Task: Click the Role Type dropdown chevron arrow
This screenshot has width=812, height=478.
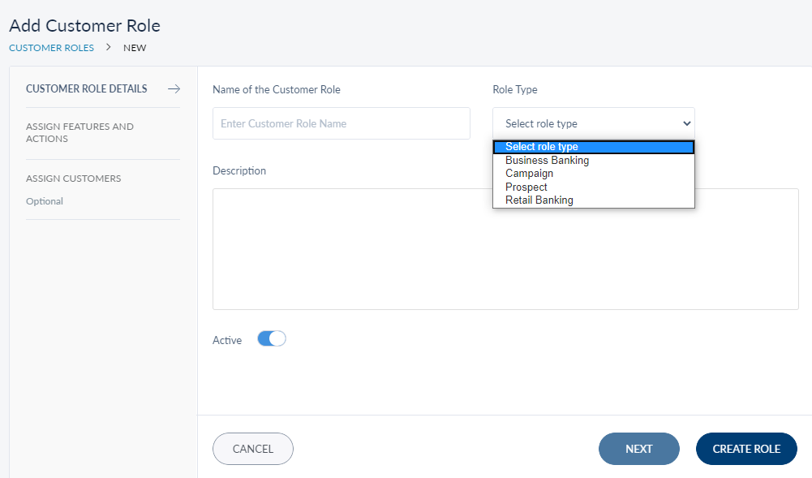Action: click(686, 123)
